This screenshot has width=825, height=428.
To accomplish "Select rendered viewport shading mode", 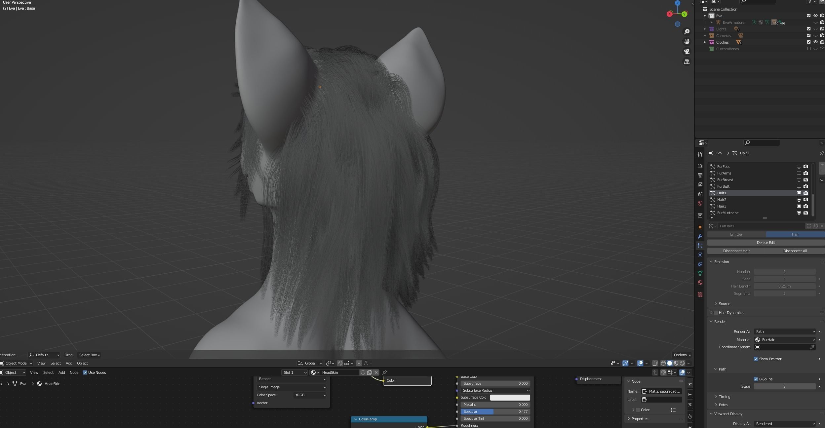I will point(682,363).
